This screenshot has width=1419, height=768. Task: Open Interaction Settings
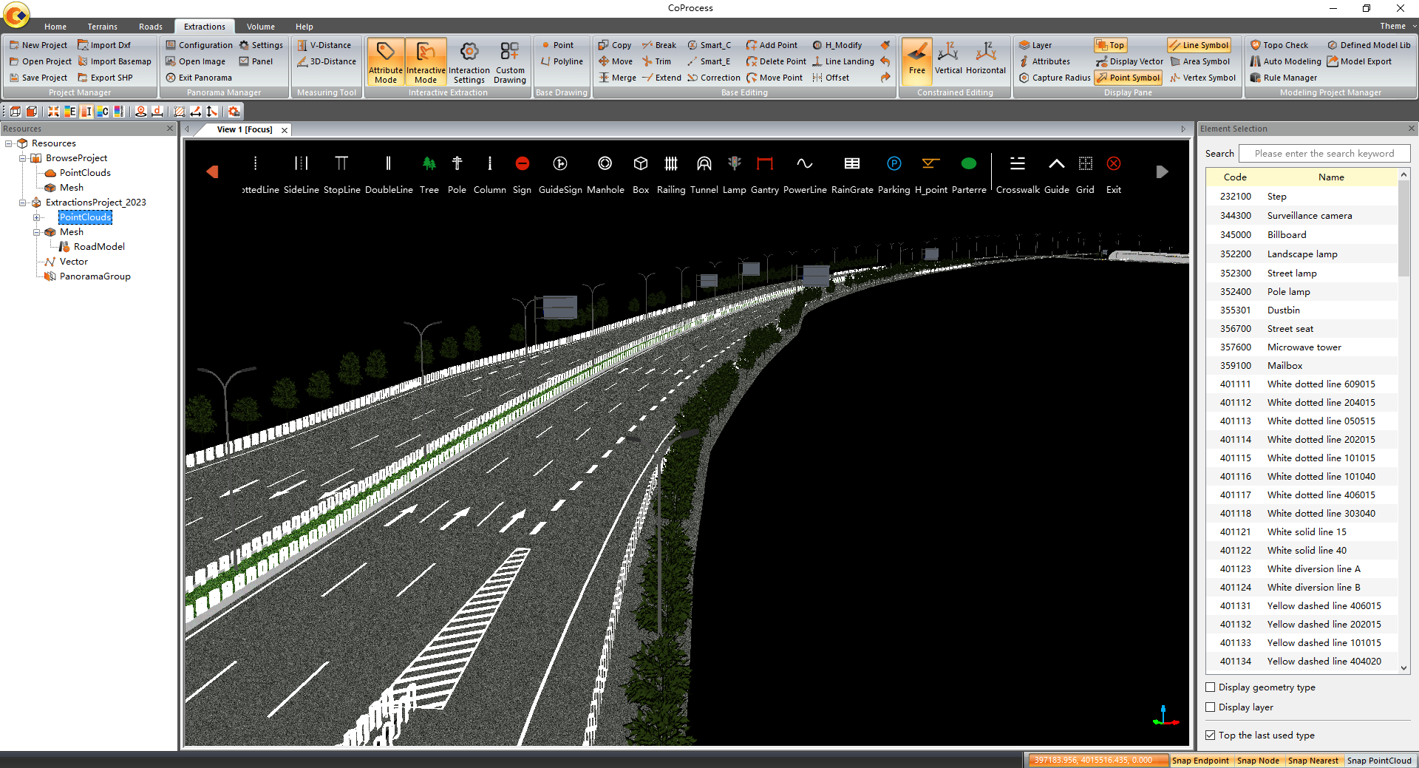(x=469, y=61)
